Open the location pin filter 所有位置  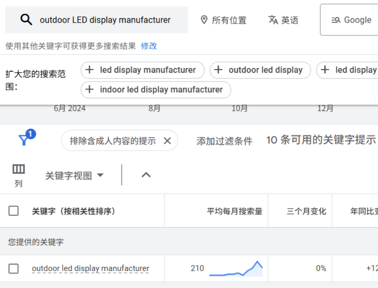[x=223, y=20]
